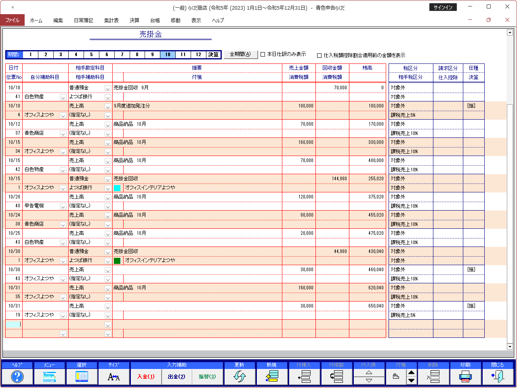Toggle 仕入税額控除割合適用前の金額を表示 checkbox
Image resolution: width=517 pixels, height=388 pixels.
point(319,55)
